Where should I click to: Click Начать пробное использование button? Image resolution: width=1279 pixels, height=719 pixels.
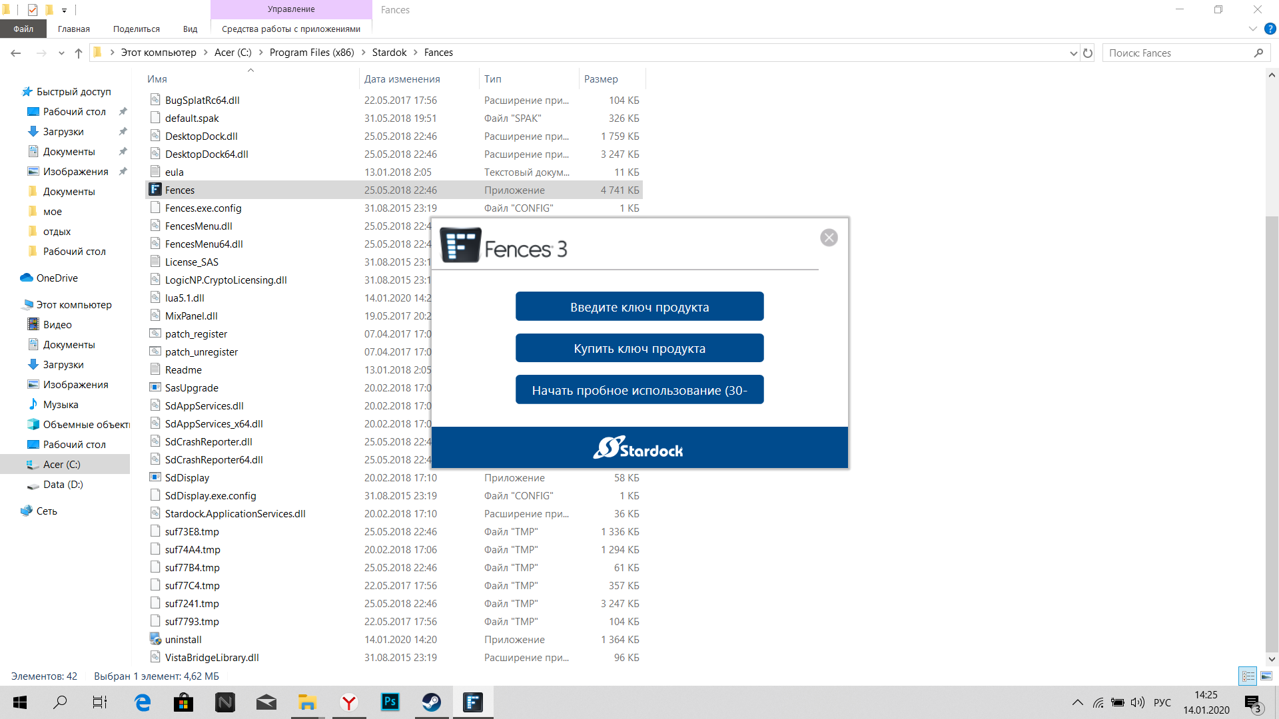pos(639,390)
